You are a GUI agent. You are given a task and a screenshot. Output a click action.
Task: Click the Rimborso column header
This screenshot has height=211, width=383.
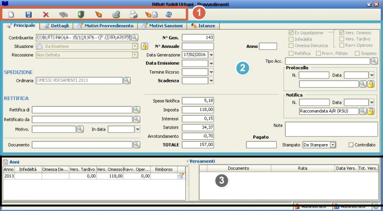point(163,169)
